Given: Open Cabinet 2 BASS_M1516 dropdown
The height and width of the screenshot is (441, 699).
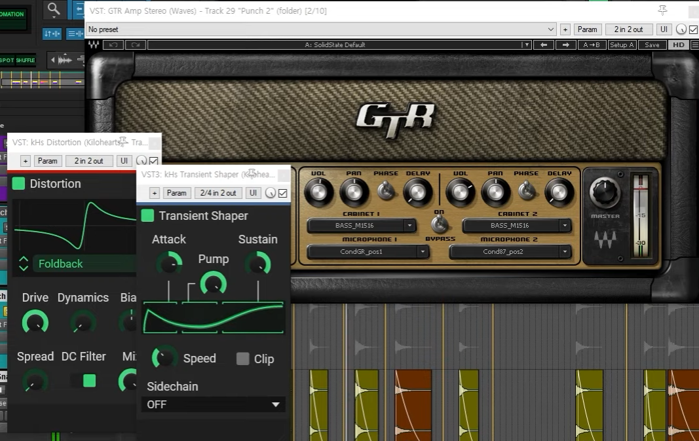Looking at the screenshot, I should point(517,225).
